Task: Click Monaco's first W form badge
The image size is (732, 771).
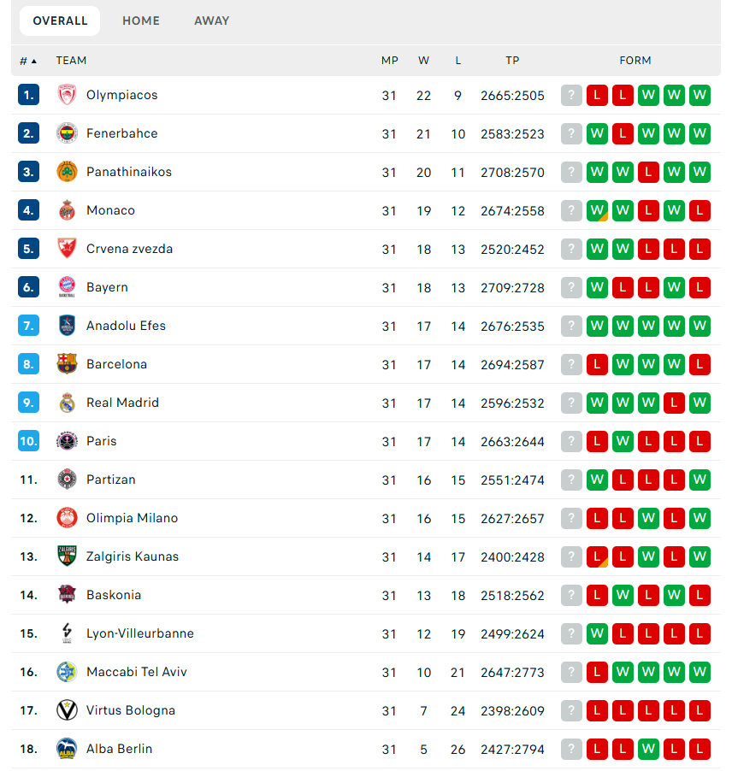Action: click(597, 210)
